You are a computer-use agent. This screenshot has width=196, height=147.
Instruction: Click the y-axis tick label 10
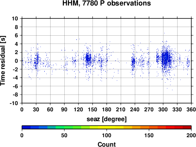[x=15, y=18]
